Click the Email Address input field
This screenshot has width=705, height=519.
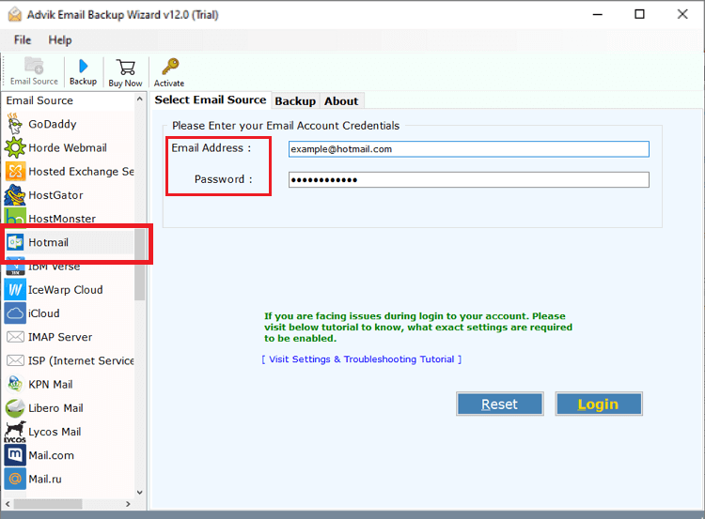(x=468, y=149)
